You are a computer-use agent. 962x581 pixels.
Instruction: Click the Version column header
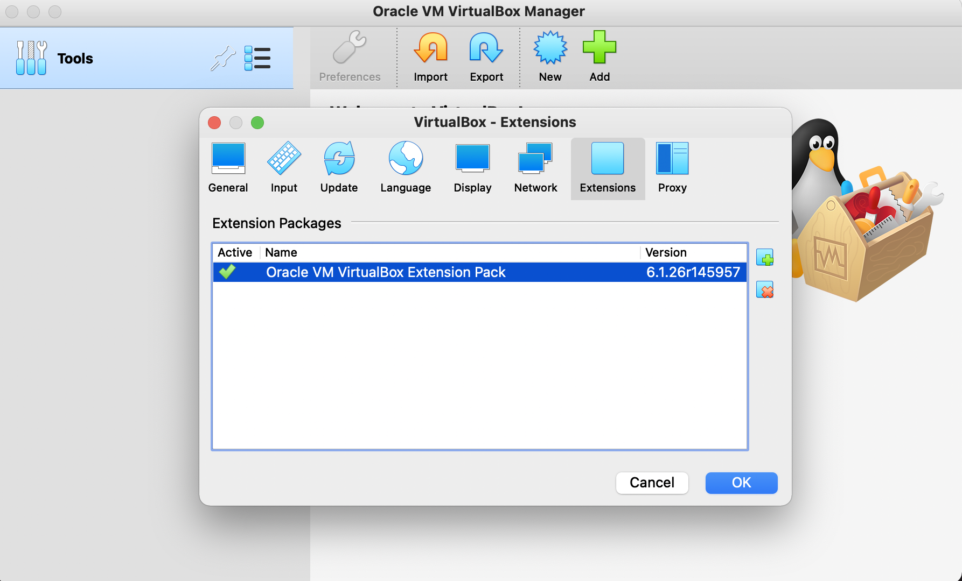pyautogui.click(x=694, y=252)
